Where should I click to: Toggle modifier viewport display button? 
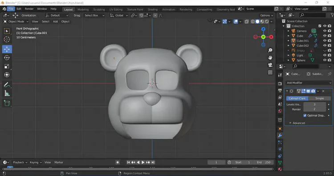[308, 91]
